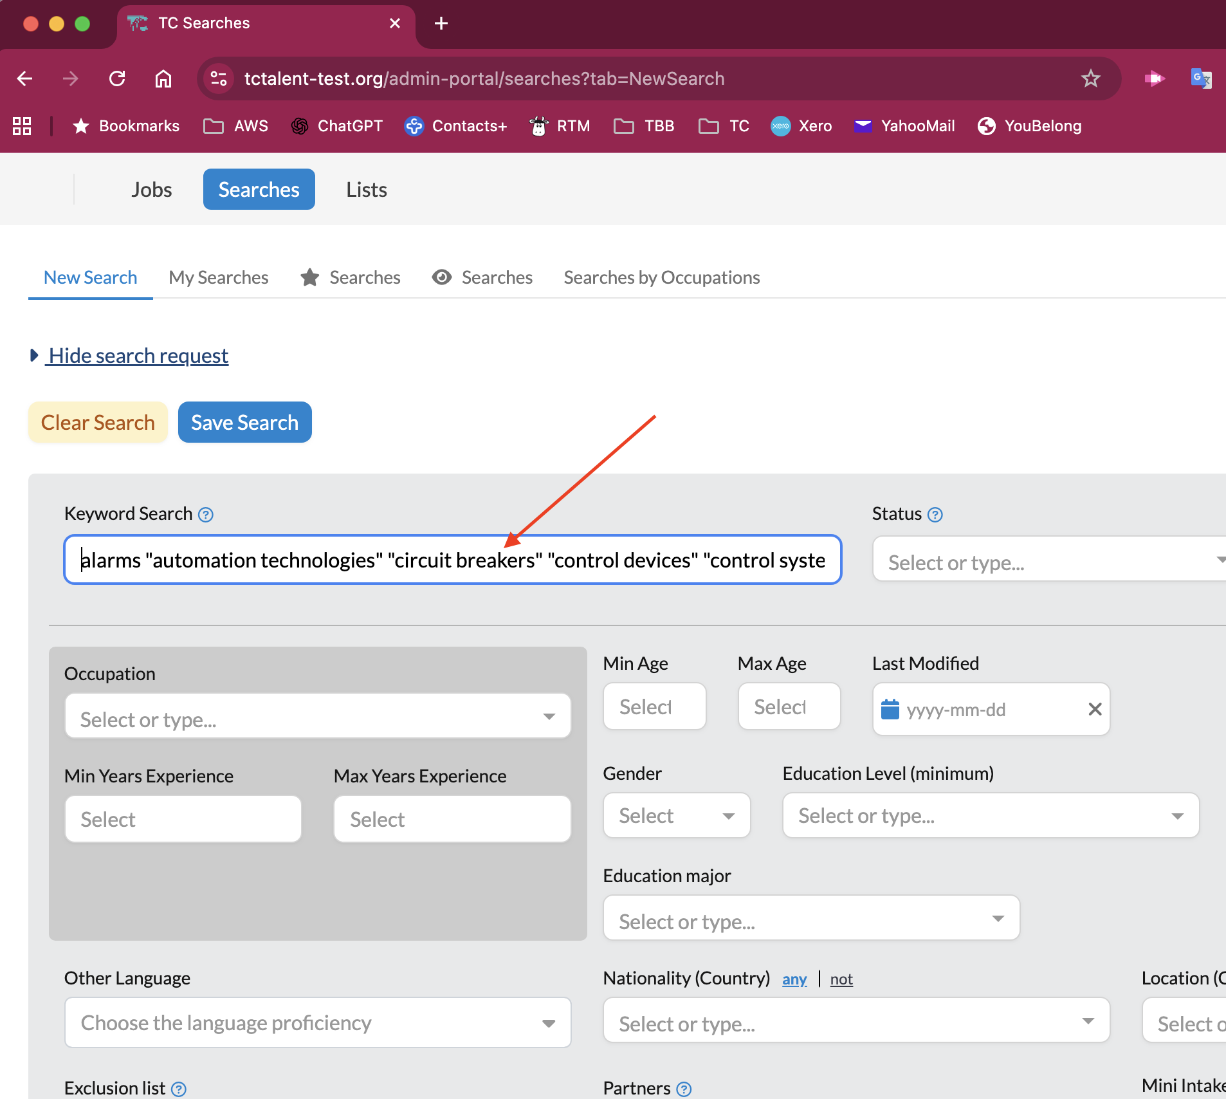Toggle Nationality filter to 'not'

tap(841, 979)
